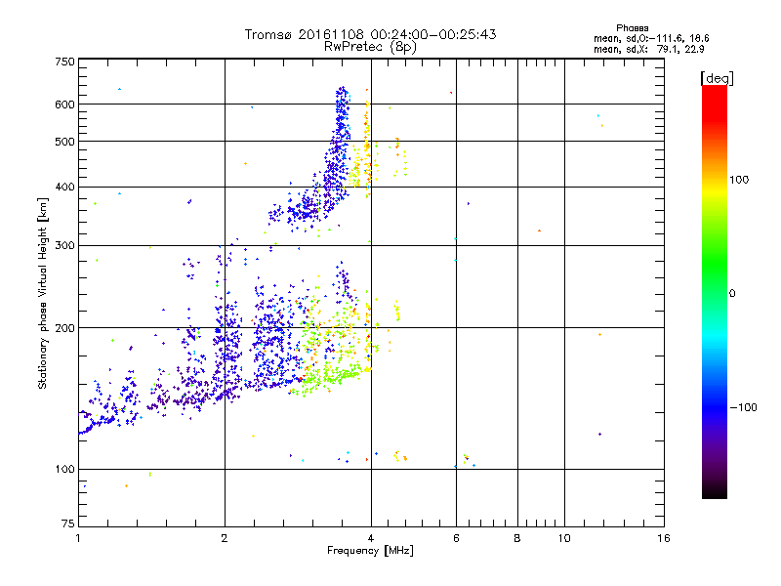781x586 pixels.
Task: Click y-axis tick label '750'
Action: [x=64, y=62]
